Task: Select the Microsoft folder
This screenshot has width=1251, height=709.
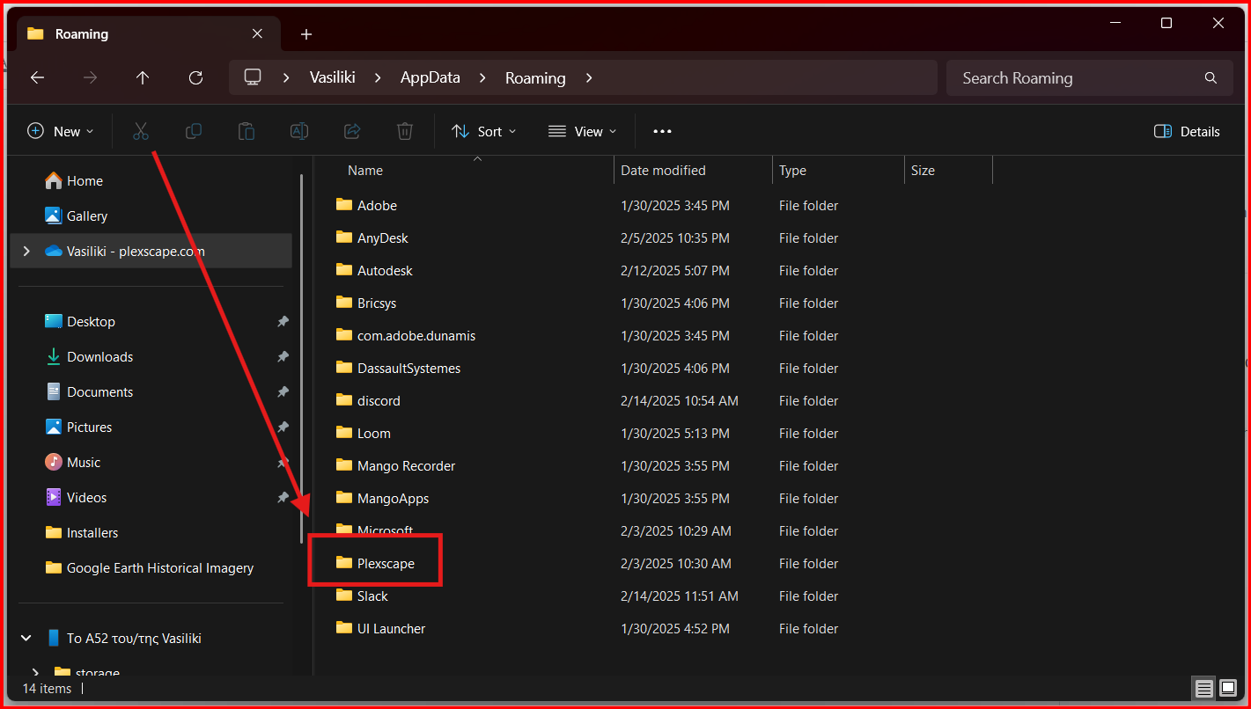Action: point(374,530)
